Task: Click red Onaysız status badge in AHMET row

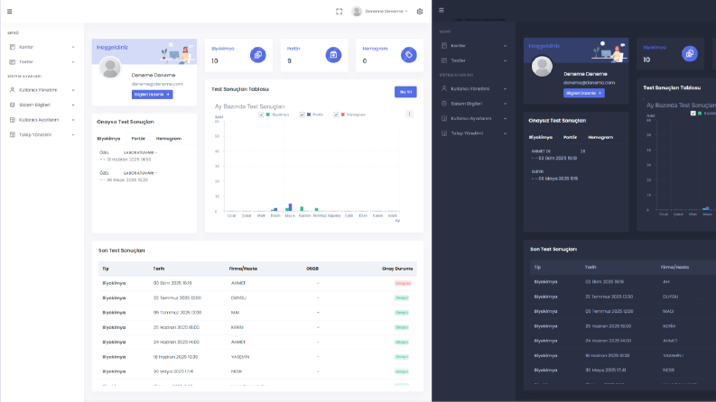Action: pyautogui.click(x=404, y=284)
